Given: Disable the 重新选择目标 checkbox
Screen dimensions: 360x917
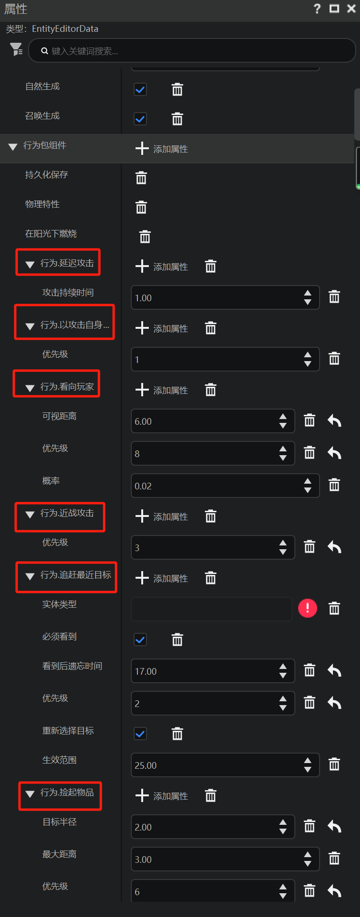Looking at the screenshot, I should point(140,734).
